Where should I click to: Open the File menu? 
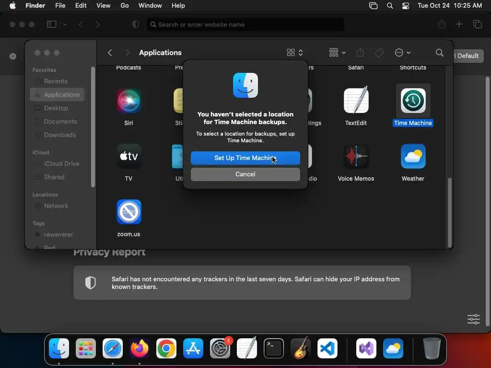(x=60, y=6)
